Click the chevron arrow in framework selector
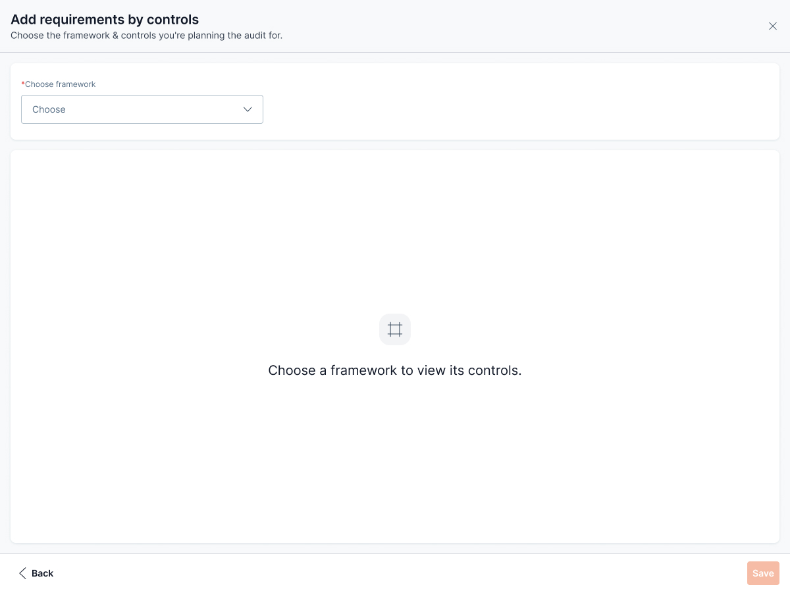Screen dimensions: 790x593 pyautogui.click(x=248, y=109)
